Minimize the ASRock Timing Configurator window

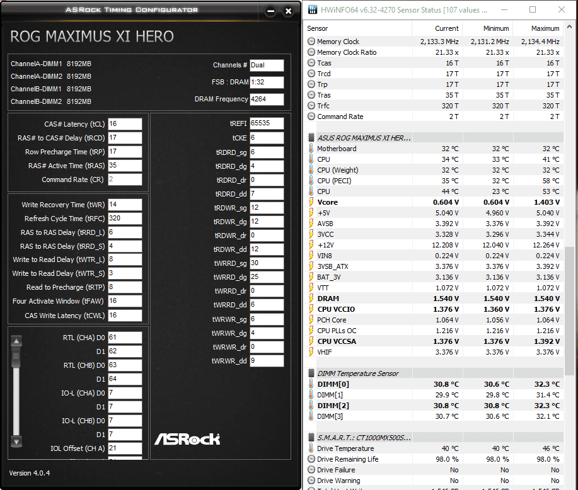click(x=270, y=11)
